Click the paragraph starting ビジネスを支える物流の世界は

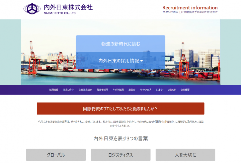(x=120, y=124)
